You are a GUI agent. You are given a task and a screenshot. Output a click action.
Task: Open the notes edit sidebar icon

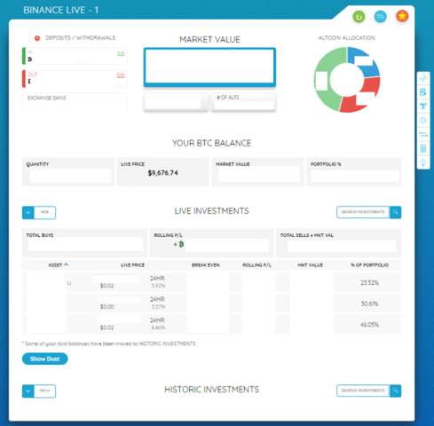423,92
